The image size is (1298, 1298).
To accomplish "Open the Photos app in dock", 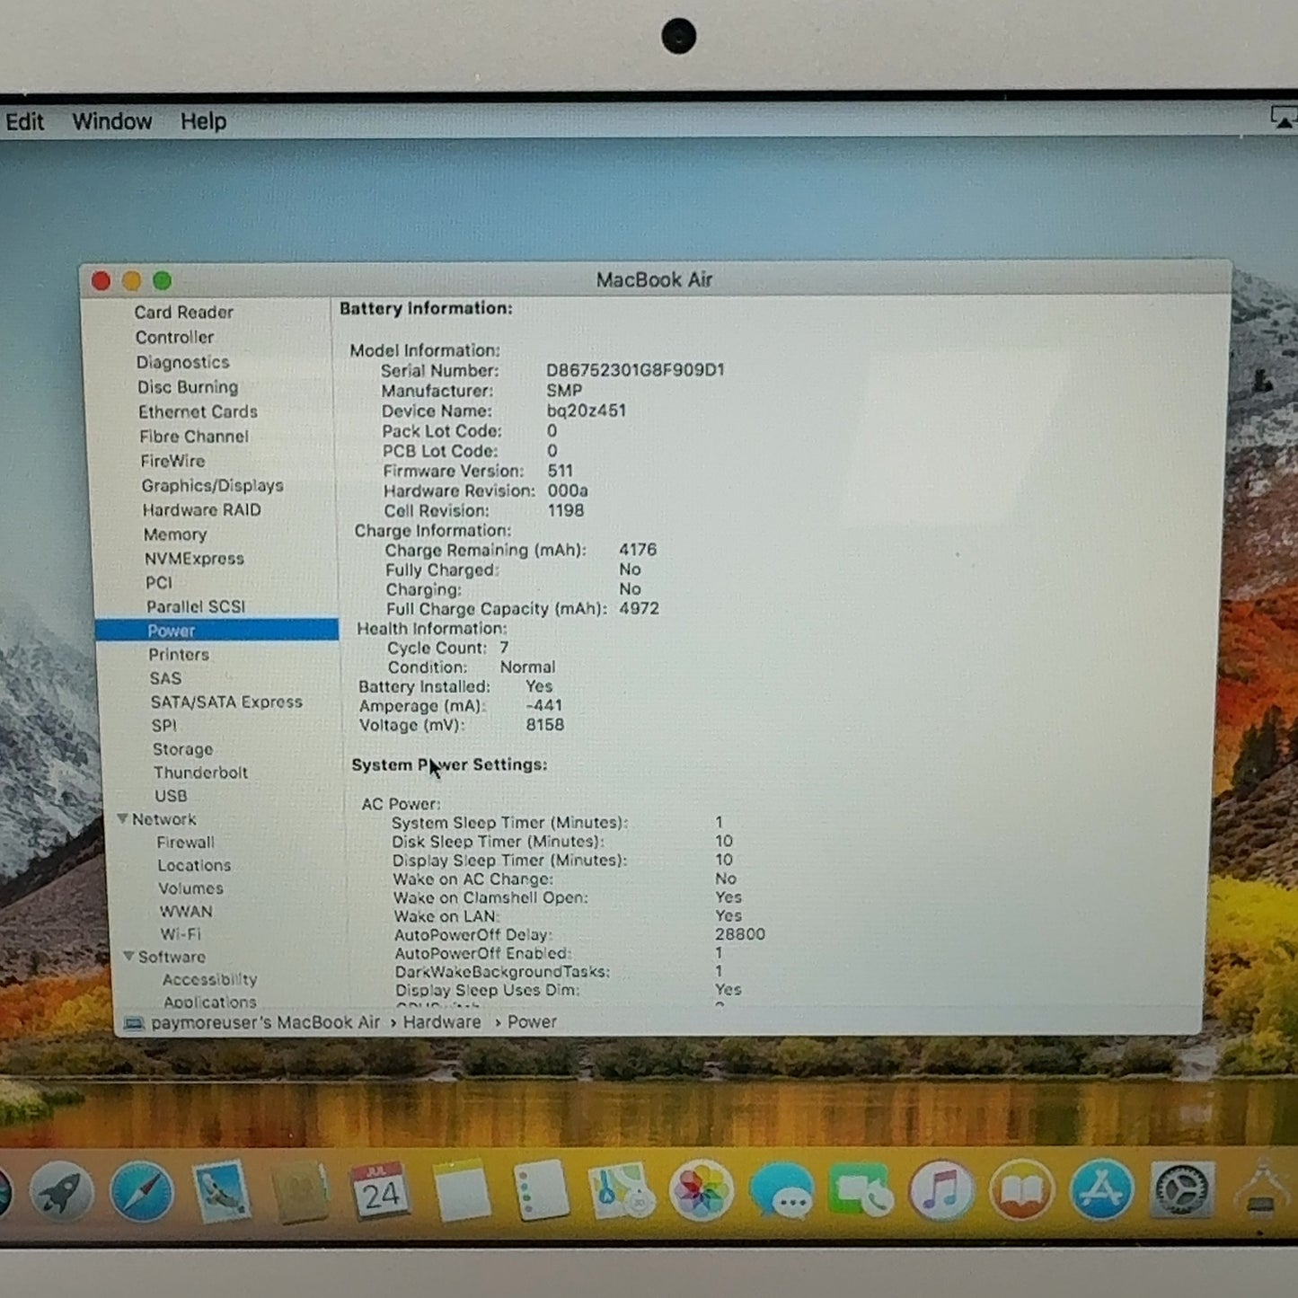I will [701, 1191].
